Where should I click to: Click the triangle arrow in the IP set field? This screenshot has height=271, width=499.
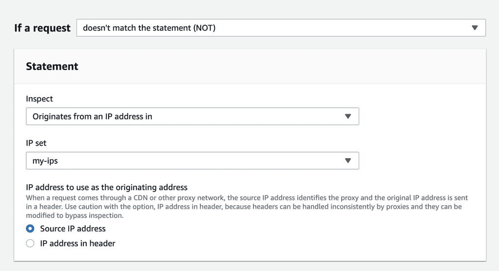coord(348,160)
